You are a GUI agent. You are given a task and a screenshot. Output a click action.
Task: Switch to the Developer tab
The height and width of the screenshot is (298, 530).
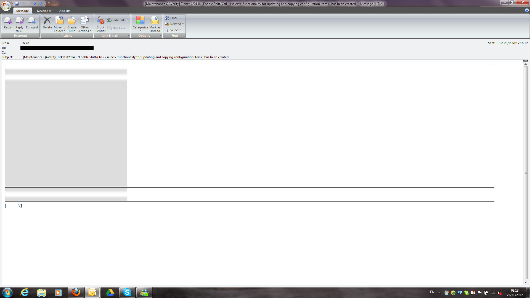point(44,11)
